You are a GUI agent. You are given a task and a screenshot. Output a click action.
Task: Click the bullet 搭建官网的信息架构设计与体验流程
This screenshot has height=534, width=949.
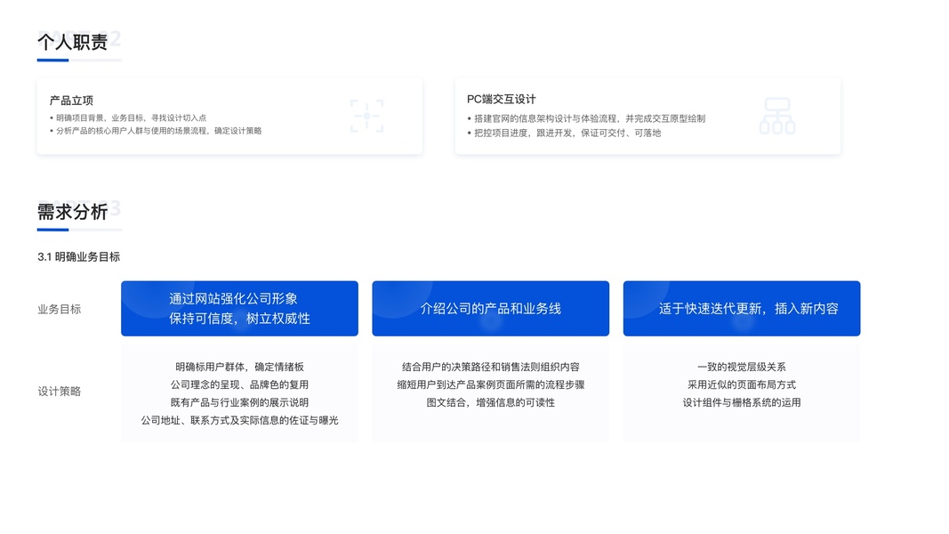[x=586, y=118]
